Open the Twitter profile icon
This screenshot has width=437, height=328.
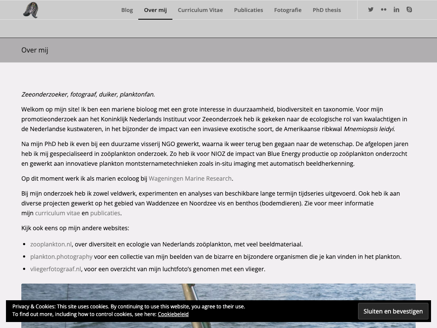(x=371, y=9)
